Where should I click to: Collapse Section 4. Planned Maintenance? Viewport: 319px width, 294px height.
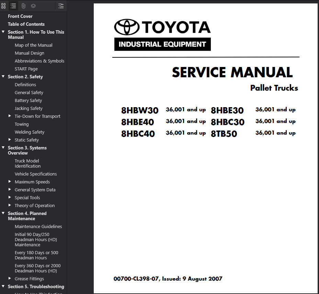pyautogui.click(x=3, y=213)
